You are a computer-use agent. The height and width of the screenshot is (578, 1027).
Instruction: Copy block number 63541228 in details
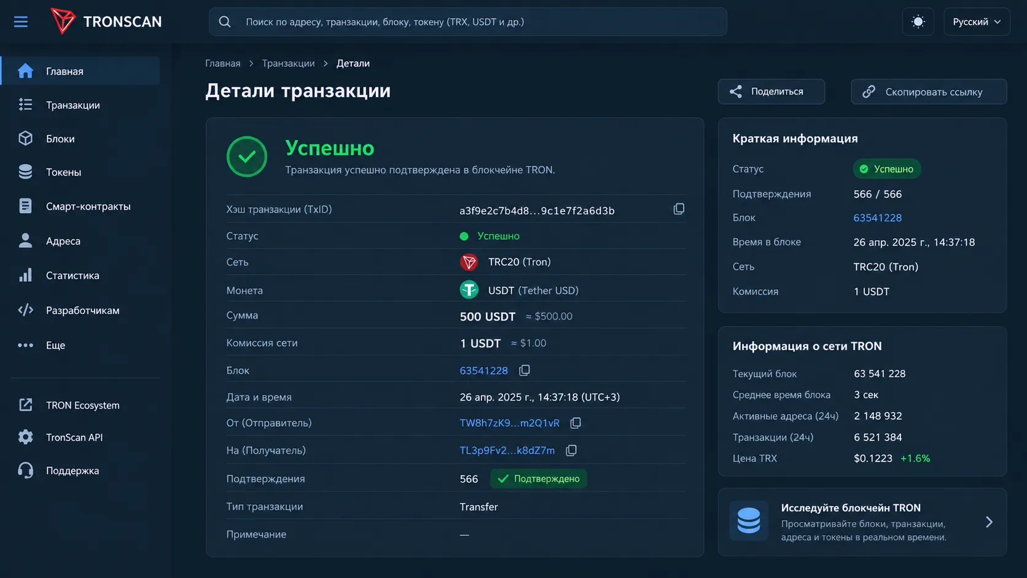coord(524,370)
